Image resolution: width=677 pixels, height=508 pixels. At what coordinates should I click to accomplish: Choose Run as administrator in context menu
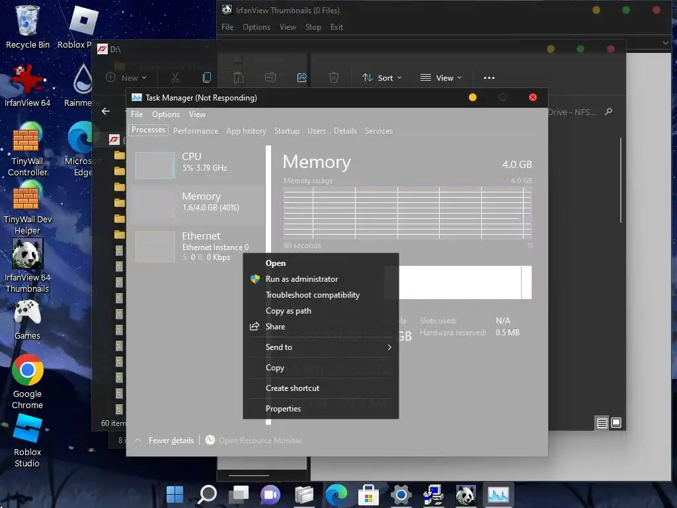(x=321, y=279)
